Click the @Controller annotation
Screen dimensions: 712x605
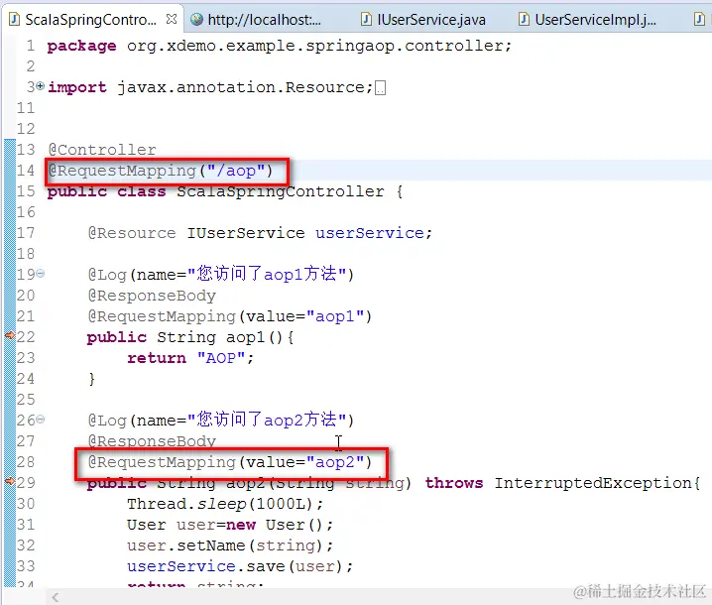102,150
